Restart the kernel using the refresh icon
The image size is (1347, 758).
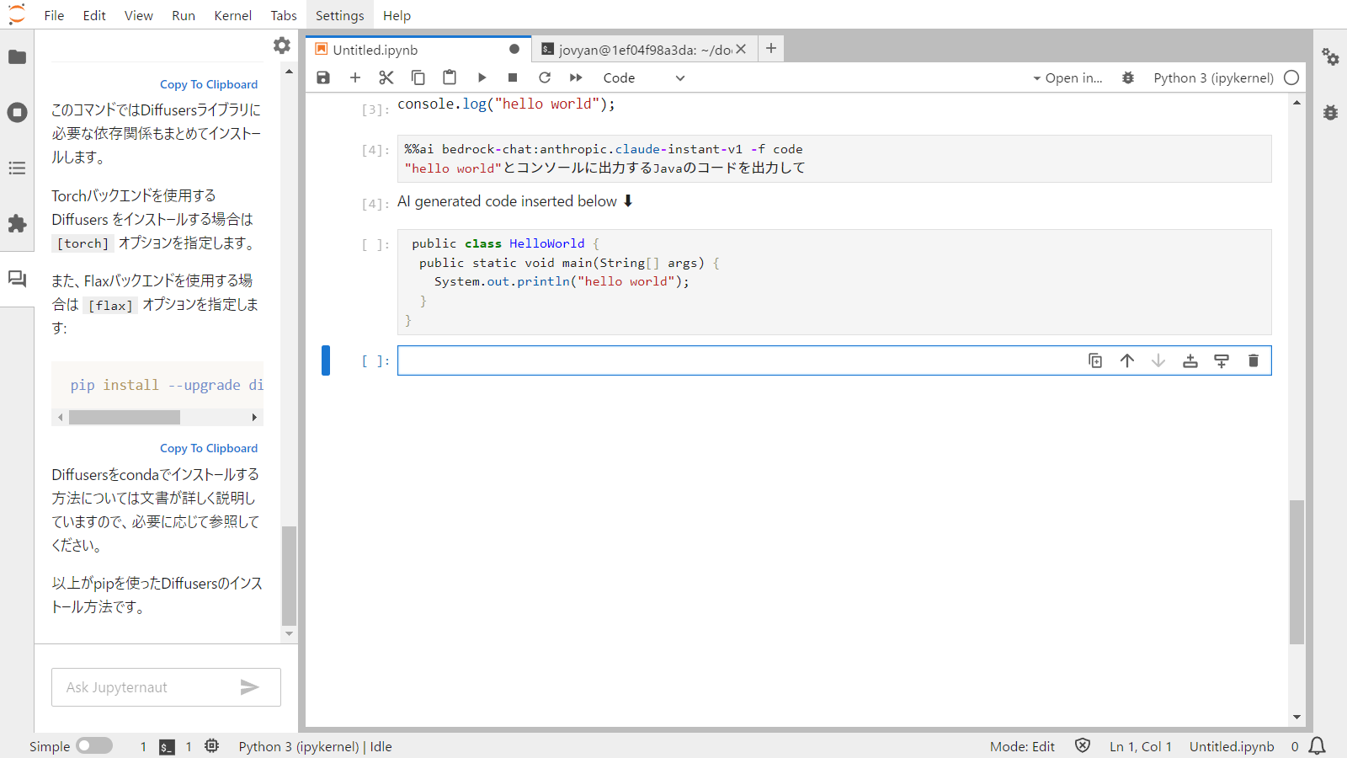(545, 77)
